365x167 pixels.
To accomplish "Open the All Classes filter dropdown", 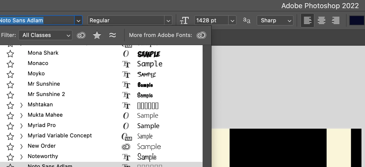I will pos(45,35).
